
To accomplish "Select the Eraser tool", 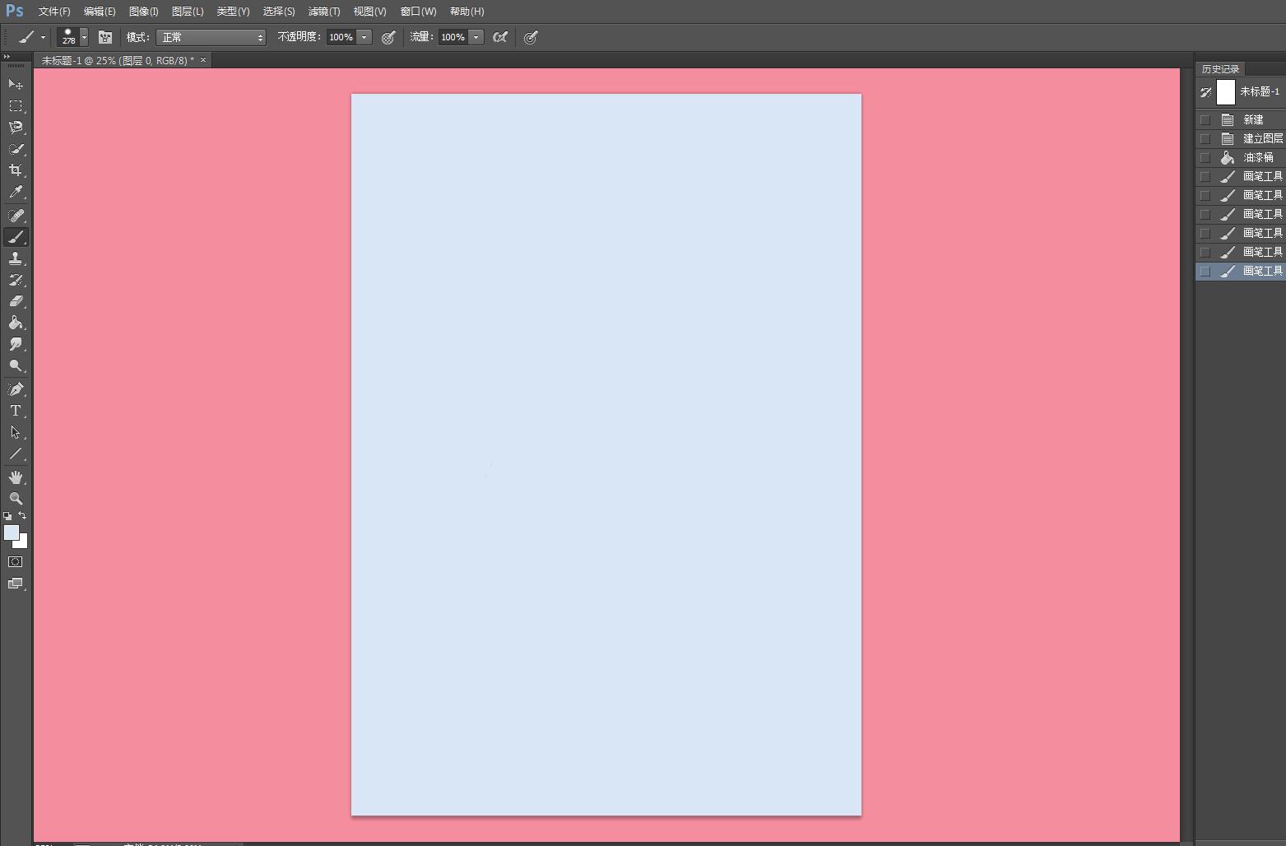I will (x=16, y=301).
